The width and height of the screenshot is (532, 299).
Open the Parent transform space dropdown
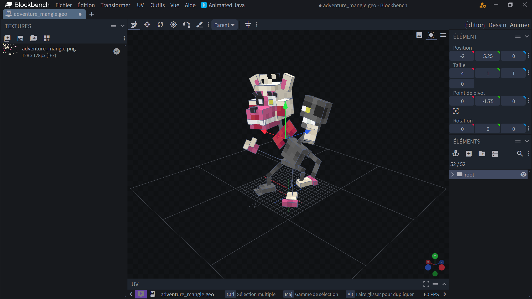(x=224, y=25)
